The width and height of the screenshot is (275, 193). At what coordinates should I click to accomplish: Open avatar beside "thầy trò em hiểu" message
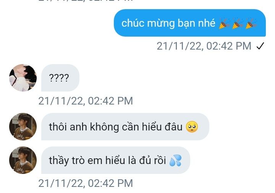coord(23,160)
